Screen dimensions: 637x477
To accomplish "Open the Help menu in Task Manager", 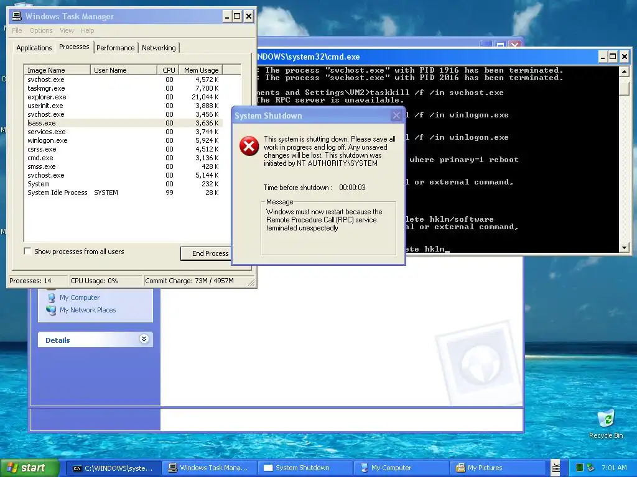I will [x=87, y=30].
